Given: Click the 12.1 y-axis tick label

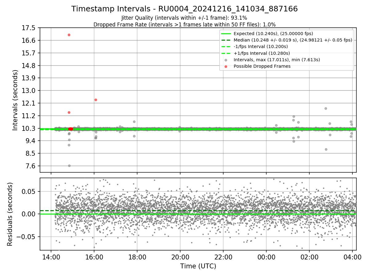Looking at the screenshot, I should [x=29, y=103].
